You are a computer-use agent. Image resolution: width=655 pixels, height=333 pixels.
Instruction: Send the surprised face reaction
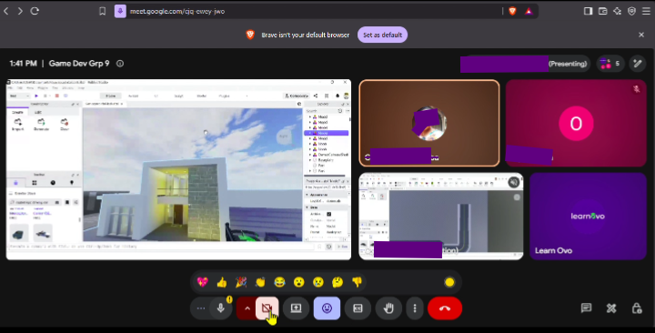pyautogui.click(x=298, y=282)
